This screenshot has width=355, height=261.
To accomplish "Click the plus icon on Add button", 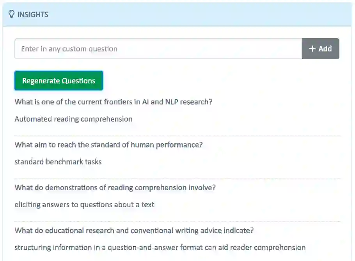I will tap(312, 49).
